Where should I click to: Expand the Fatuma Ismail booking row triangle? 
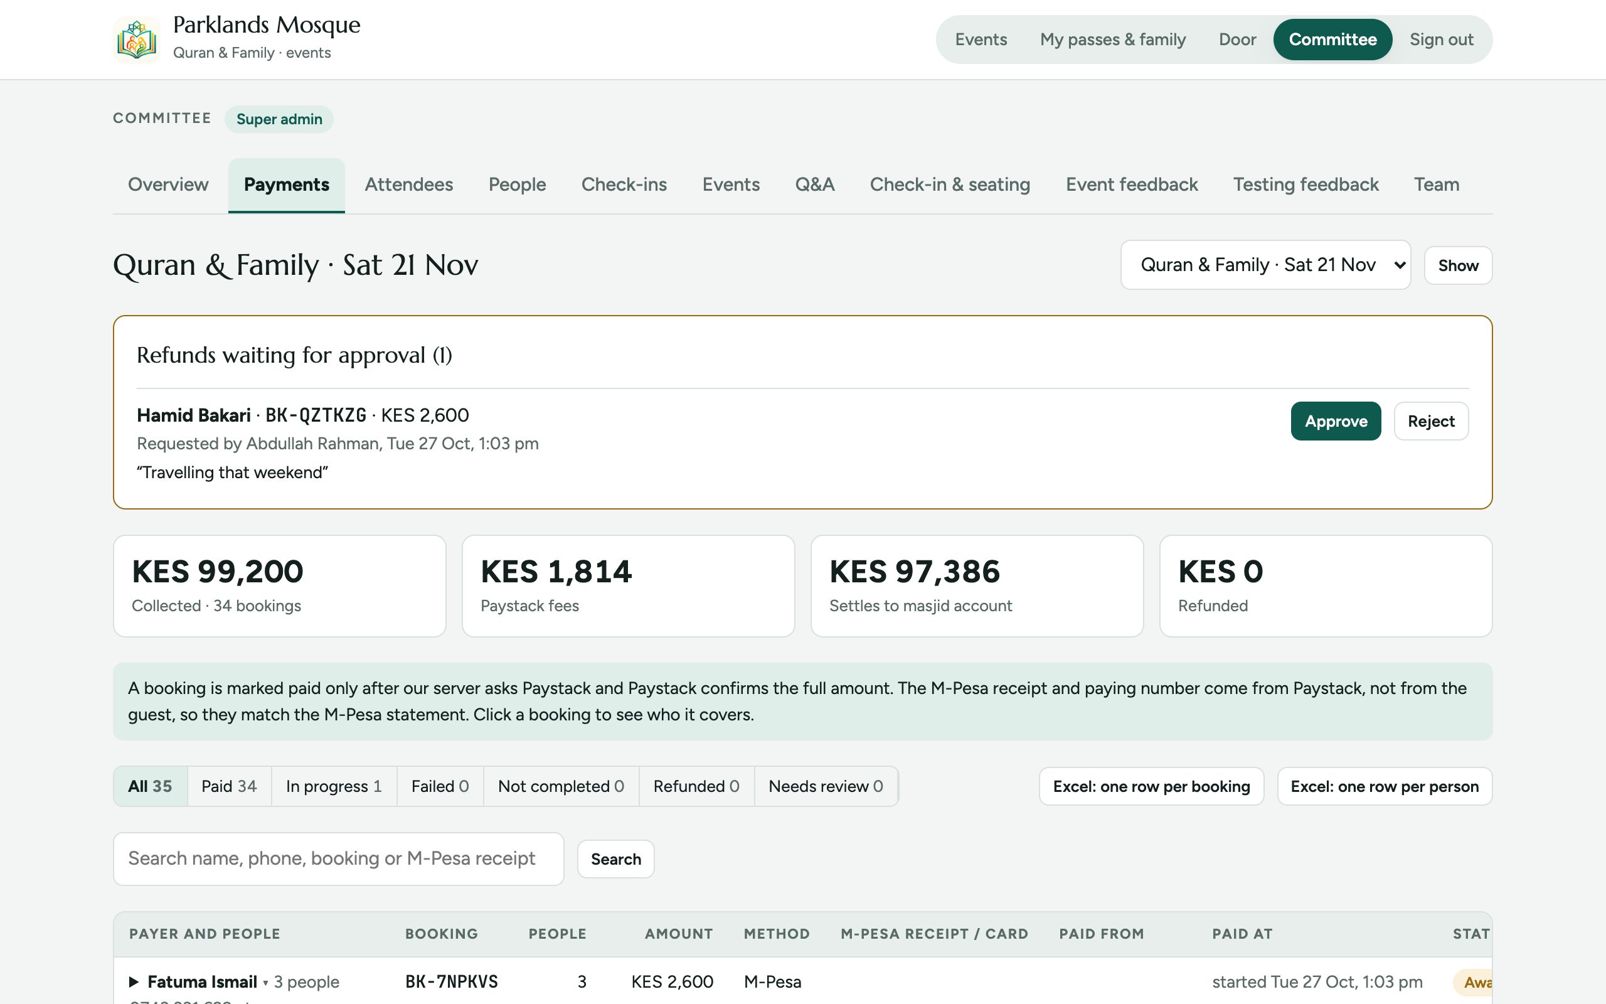pos(134,981)
